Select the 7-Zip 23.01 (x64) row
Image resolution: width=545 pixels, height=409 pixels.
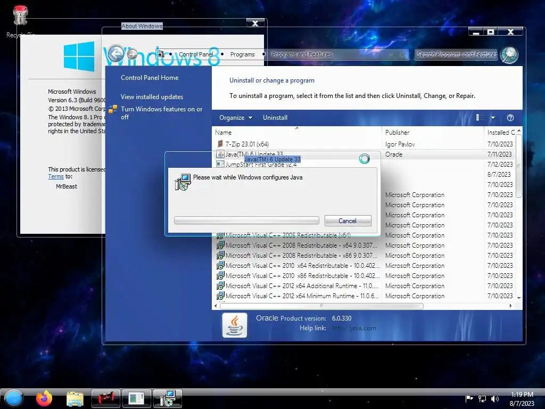point(364,144)
